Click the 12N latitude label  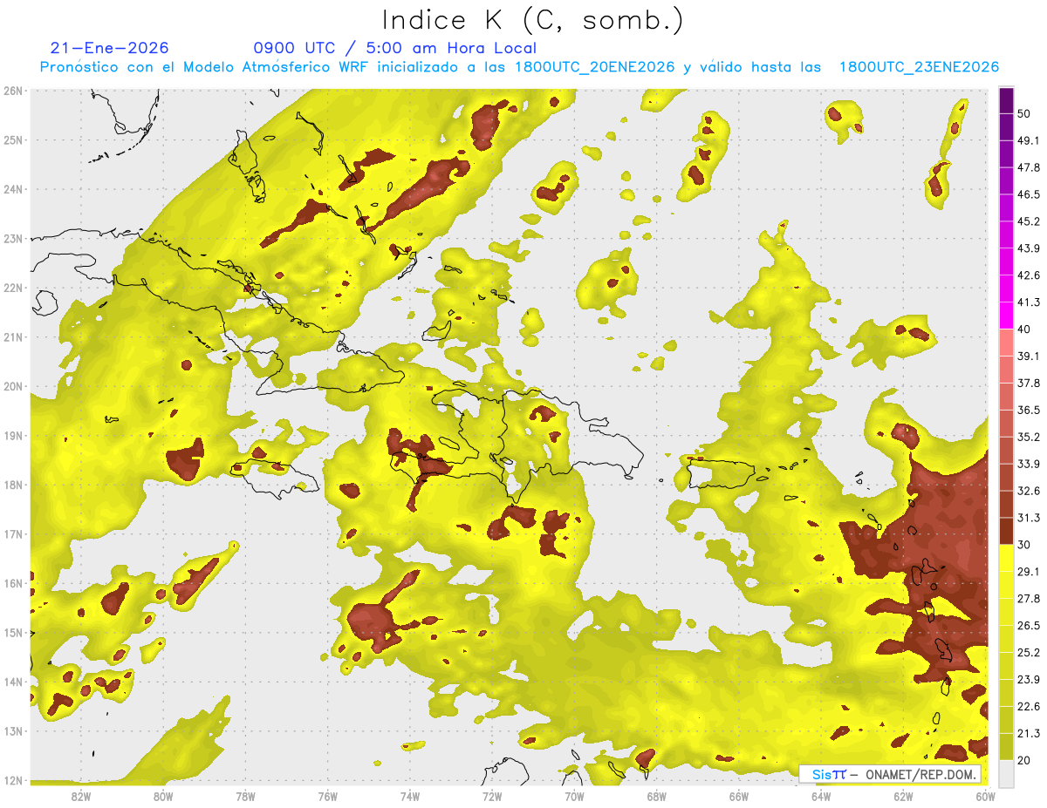coord(13,780)
